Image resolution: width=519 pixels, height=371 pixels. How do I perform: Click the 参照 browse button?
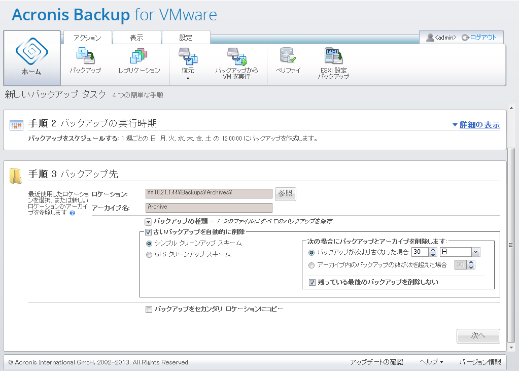pyautogui.click(x=286, y=193)
